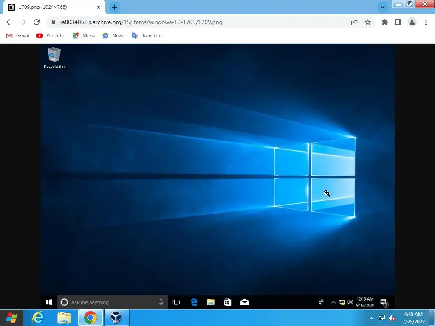View site information via the padlock icon

54,22
